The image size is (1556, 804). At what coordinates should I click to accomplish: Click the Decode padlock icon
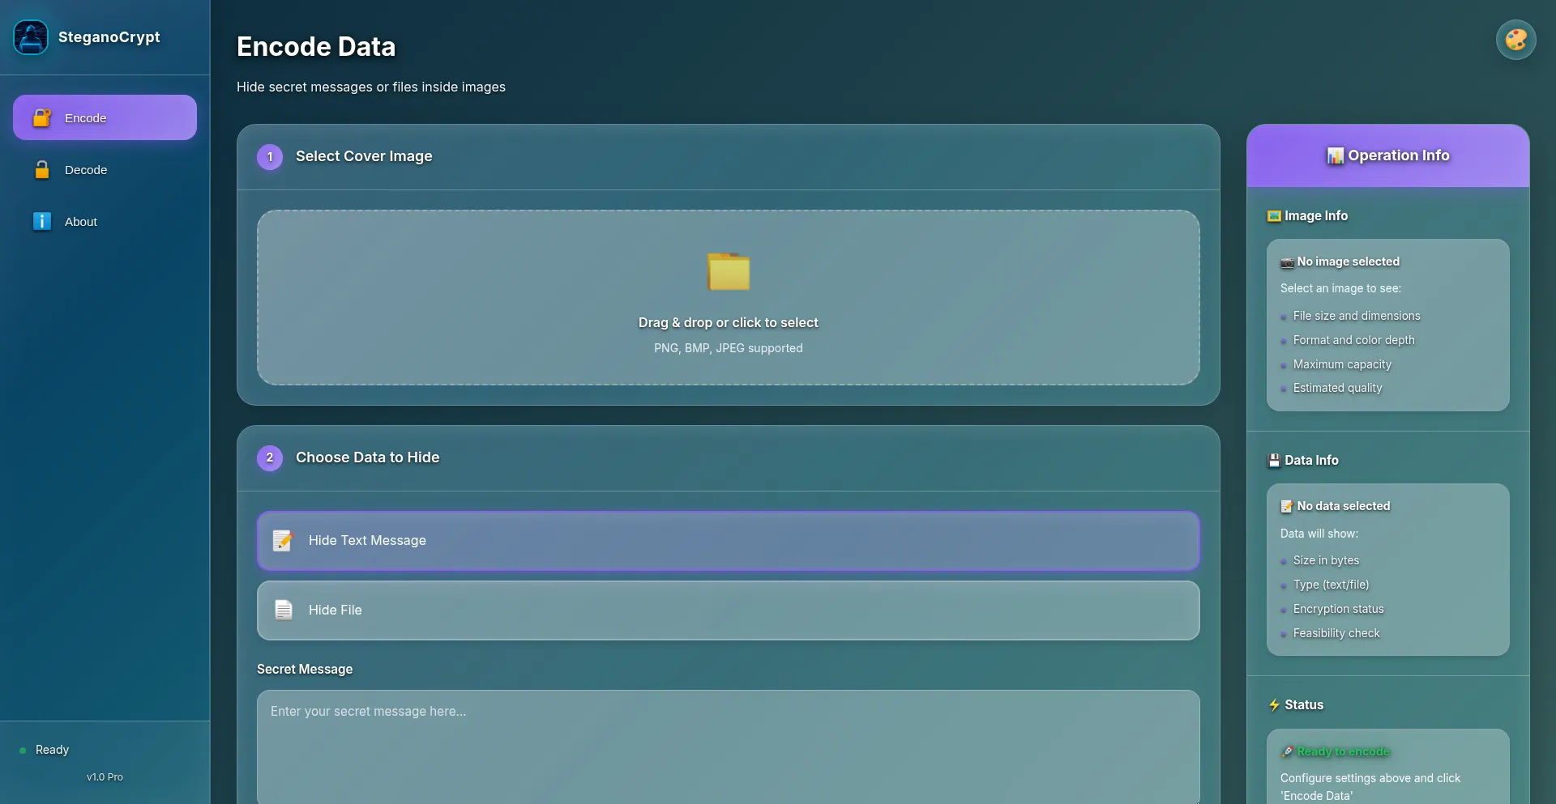[x=42, y=170]
